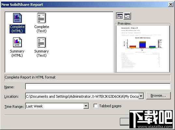Click the bar chart in preview
Image resolution: width=175 pixels, height=130 pixels.
click(x=143, y=44)
